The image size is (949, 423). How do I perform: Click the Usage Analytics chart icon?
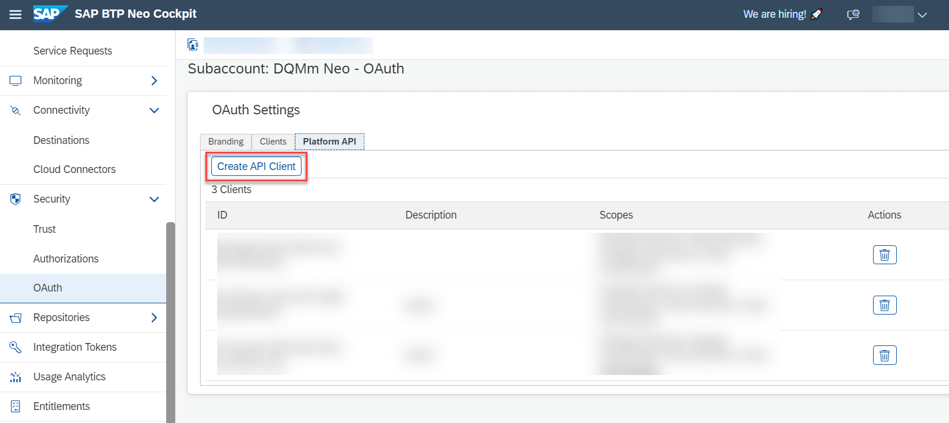[x=15, y=377]
